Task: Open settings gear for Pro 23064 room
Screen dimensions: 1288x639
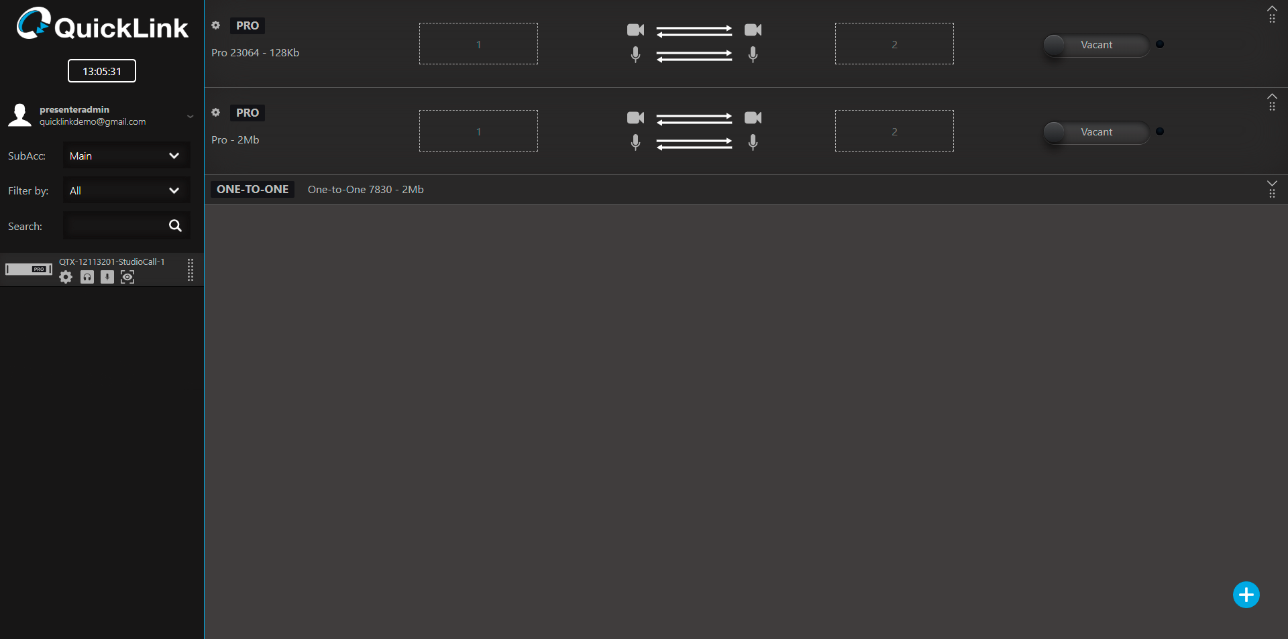Action: 216,25
